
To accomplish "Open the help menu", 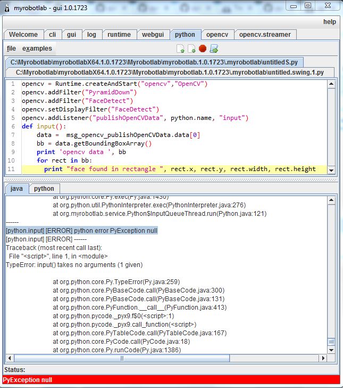I will coord(330,22).
